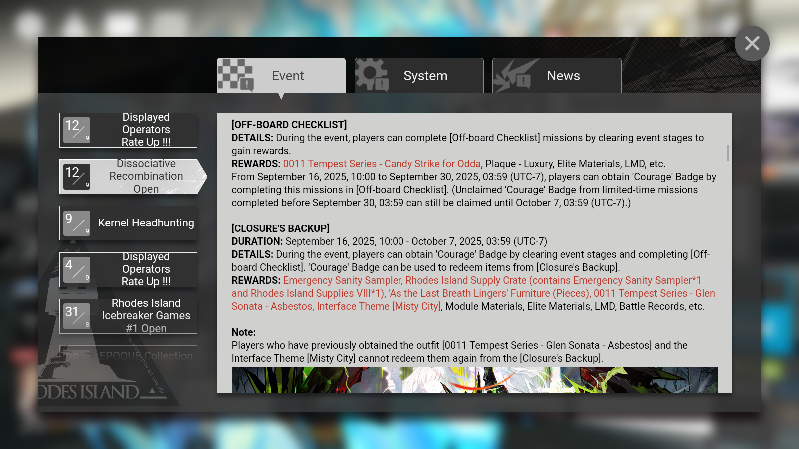Close the announcement dialog with the X button
Viewport: 799px width, 449px height.
click(x=752, y=44)
